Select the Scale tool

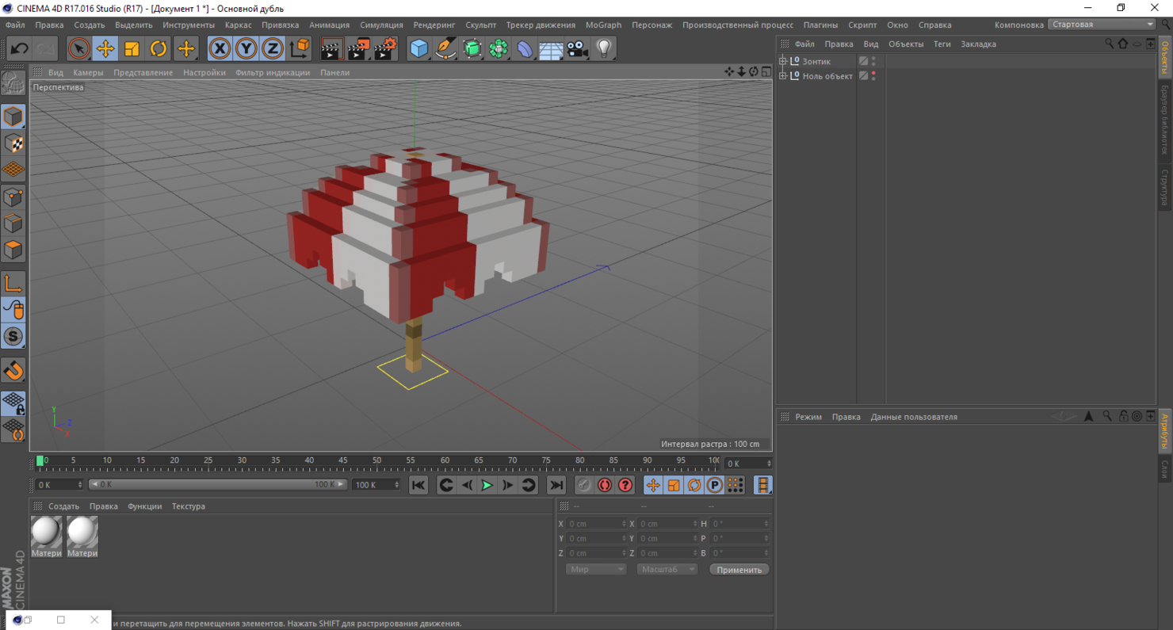pos(132,48)
